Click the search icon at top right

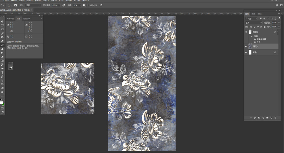[x=276, y=5]
